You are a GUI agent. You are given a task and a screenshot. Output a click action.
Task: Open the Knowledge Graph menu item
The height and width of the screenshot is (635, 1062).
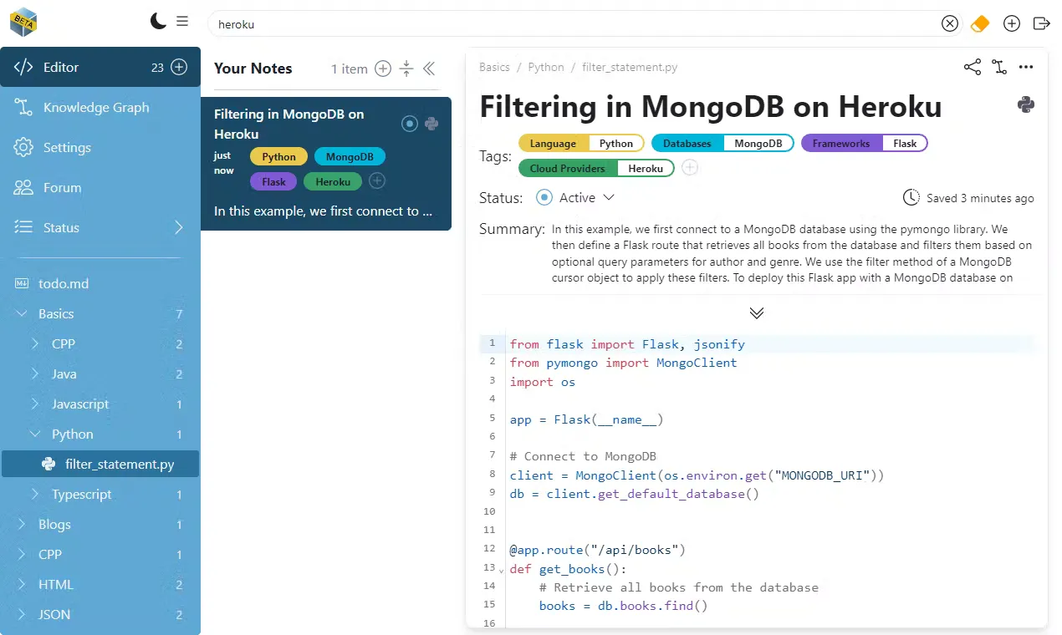[95, 107]
